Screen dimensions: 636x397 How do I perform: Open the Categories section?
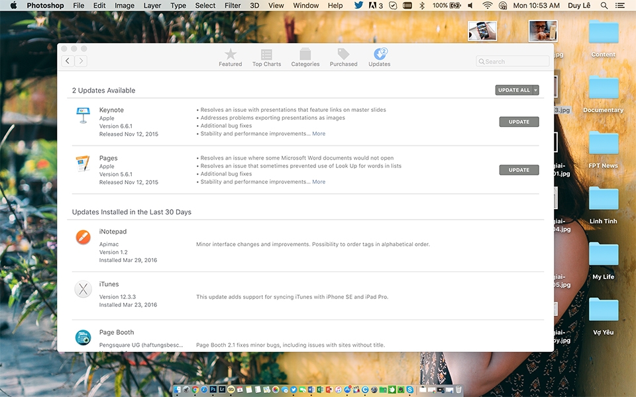[x=305, y=58]
